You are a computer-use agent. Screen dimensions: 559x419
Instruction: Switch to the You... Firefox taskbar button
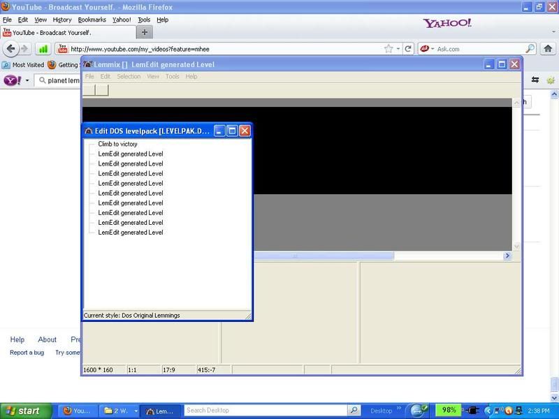click(77, 411)
